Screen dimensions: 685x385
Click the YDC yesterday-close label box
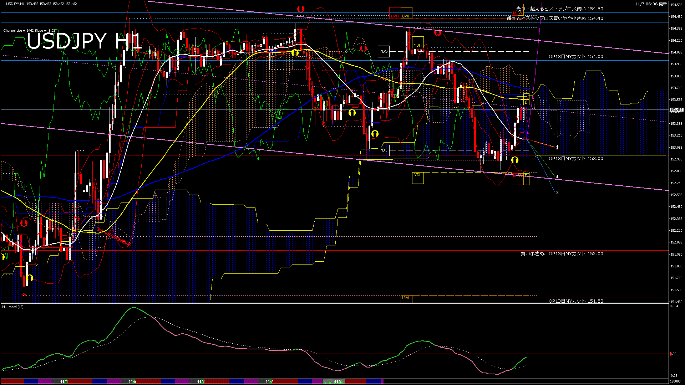(x=383, y=150)
